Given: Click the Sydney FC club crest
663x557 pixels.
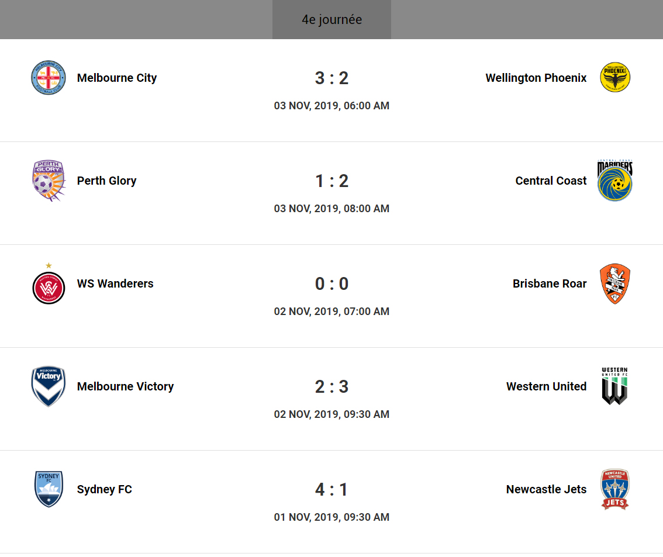Looking at the screenshot, I should tap(48, 489).
